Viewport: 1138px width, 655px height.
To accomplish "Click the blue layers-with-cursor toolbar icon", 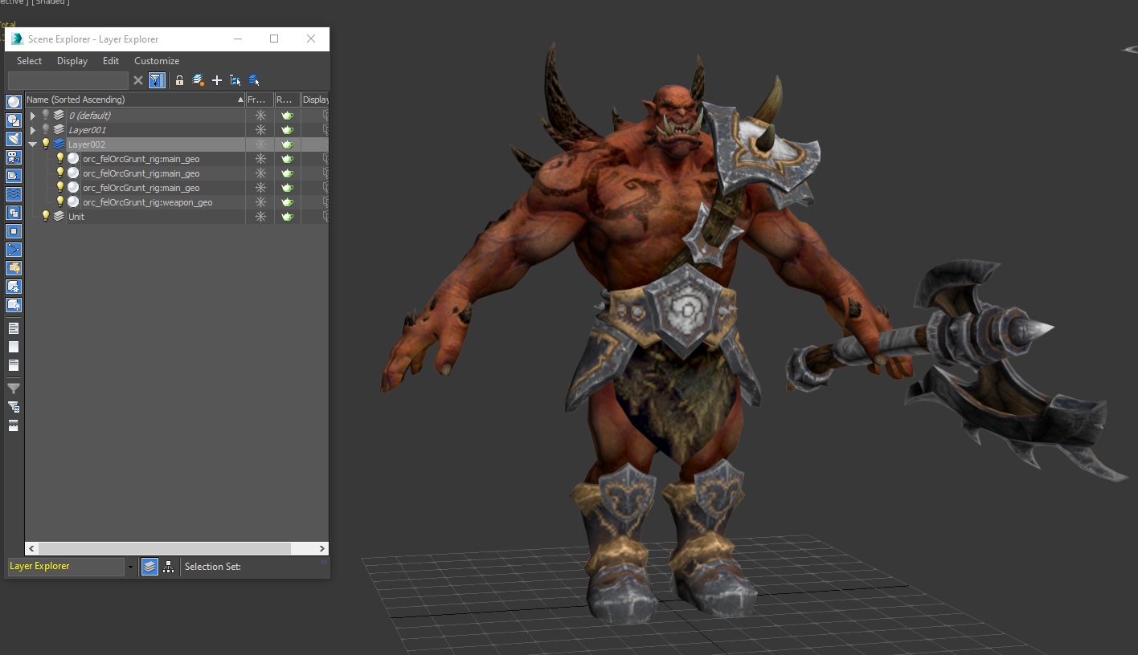I will (254, 80).
